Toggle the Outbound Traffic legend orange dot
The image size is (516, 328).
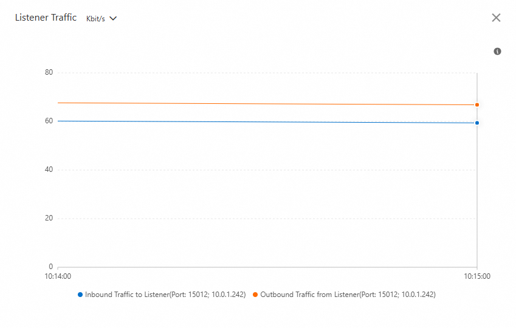tap(255, 295)
